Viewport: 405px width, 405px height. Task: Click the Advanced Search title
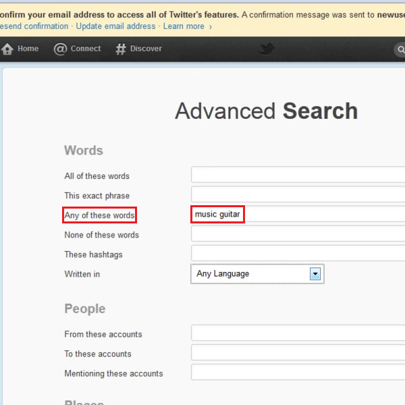pyautogui.click(x=267, y=111)
